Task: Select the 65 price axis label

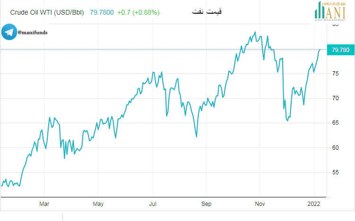Action: [x=336, y=123]
